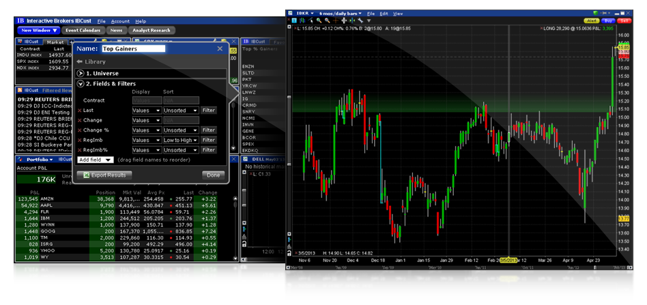Click the Export Results button

[x=104, y=175]
